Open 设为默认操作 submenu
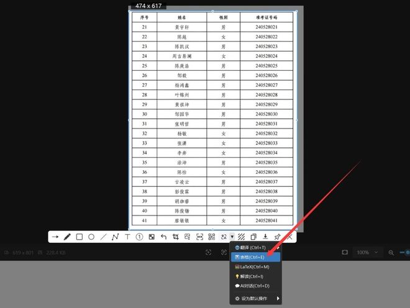This screenshot has height=308, width=410. coord(255,298)
